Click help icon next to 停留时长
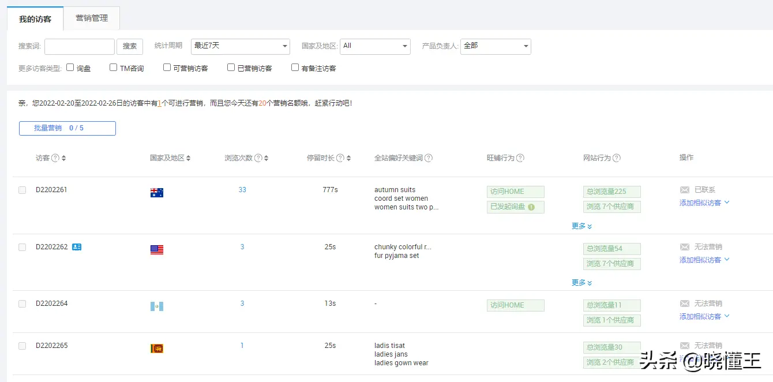The height and width of the screenshot is (382, 773). 340,158
